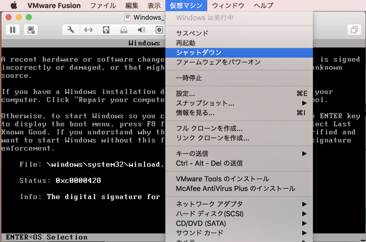
Task: Select シャットダウン to shut down the VM
Action: [239, 53]
